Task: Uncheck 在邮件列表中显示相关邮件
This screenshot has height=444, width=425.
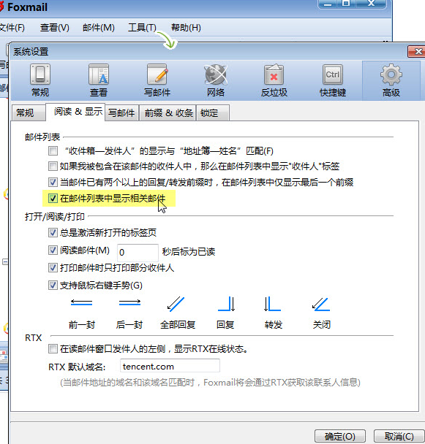Action: coord(53,198)
